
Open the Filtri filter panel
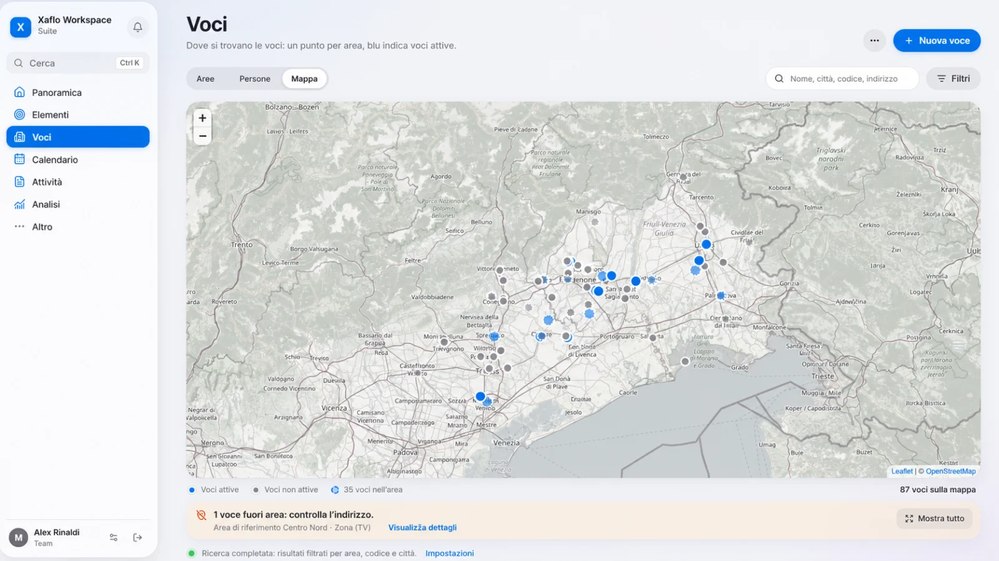coord(953,79)
